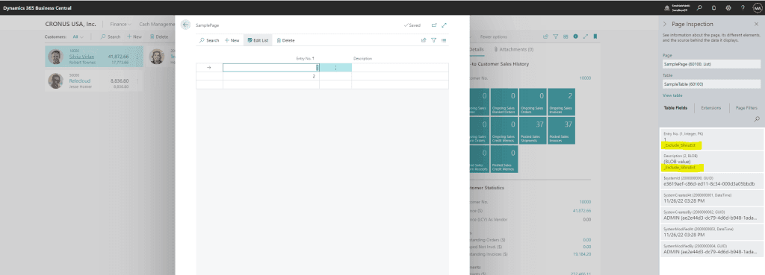Select active Entry No. input cell
This screenshot has height=275, width=765.
coord(270,68)
